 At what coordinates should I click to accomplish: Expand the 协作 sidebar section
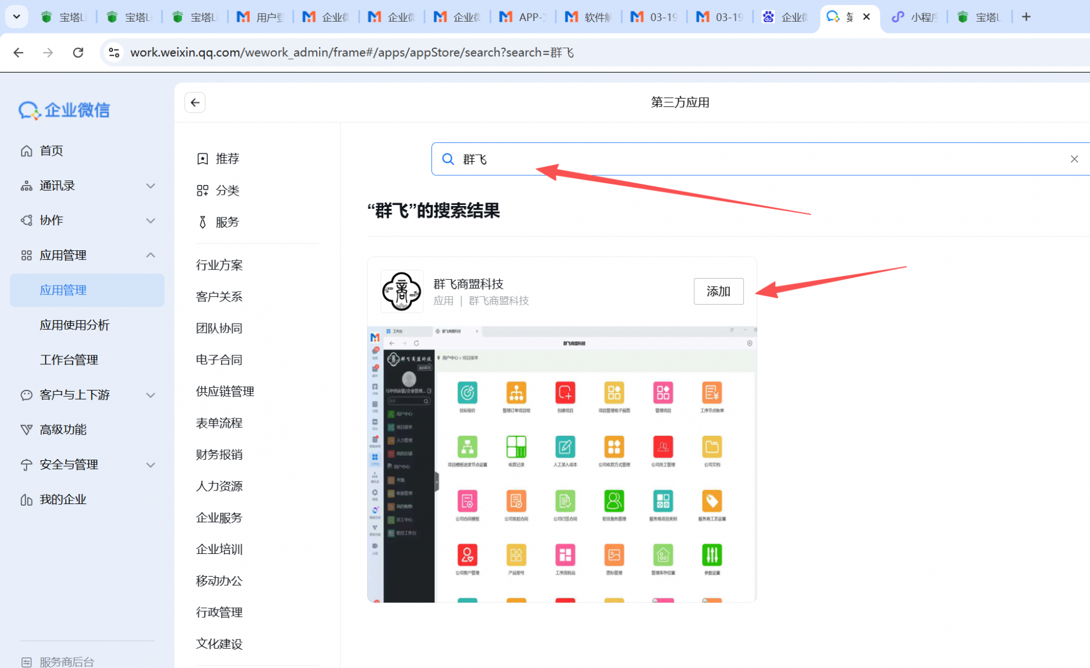click(x=150, y=220)
